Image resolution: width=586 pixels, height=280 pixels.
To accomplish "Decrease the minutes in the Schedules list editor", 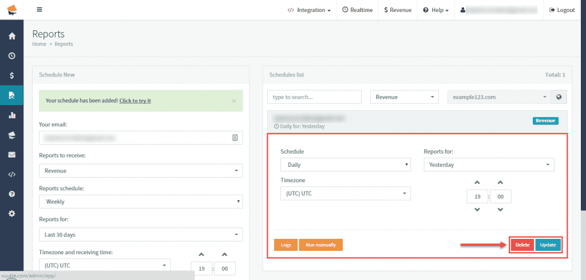I will (x=500, y=210).
